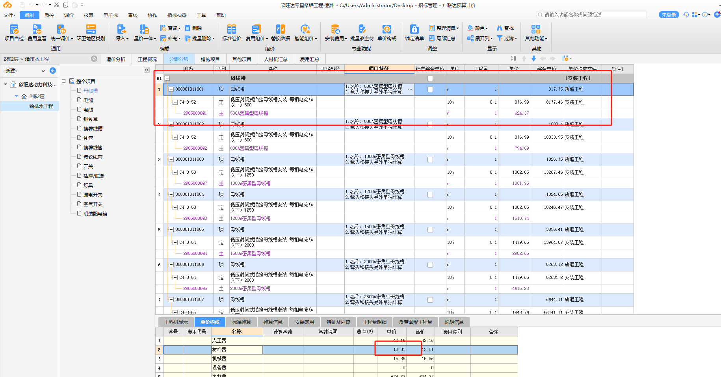Switch to the 标准换算 bottom tab
The image size is (721, 377).
[x=242, y=322]
